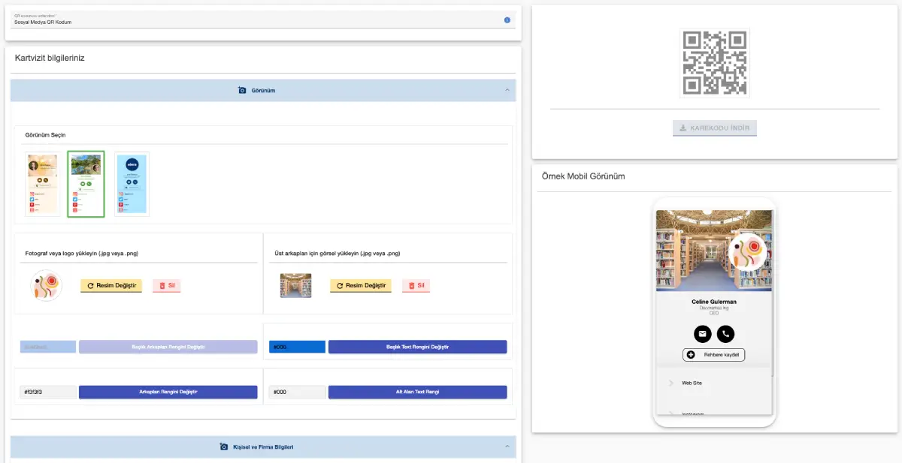
Task: Click the Karekodu İndir button
Action: pyautogui.click(x=714, y=128)
